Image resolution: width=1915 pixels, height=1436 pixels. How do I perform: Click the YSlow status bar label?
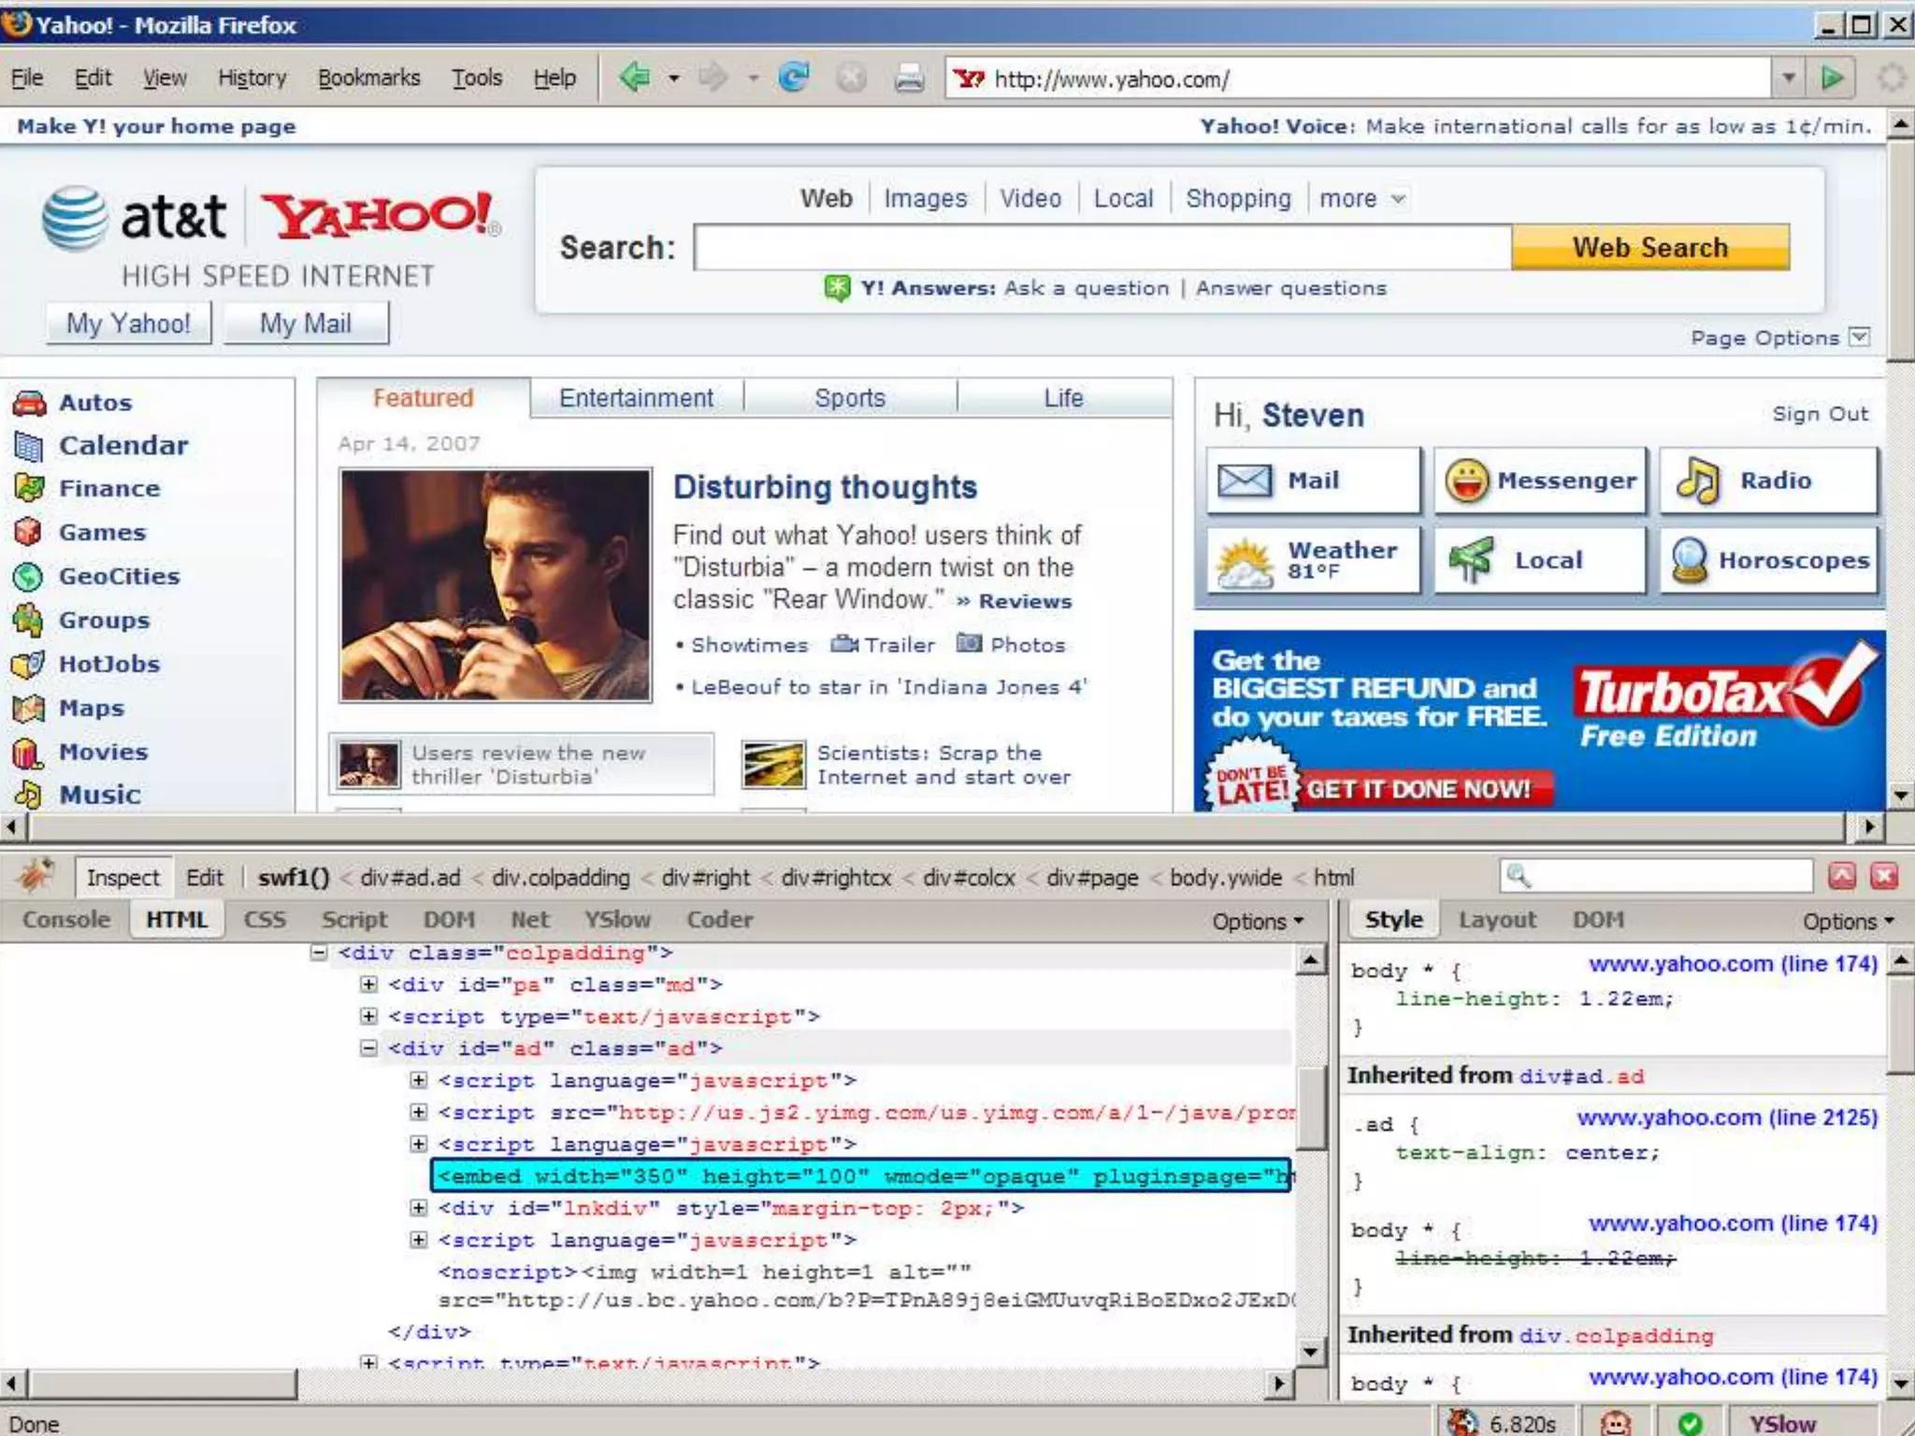pyautogui.click(x=1782, y=1423)
